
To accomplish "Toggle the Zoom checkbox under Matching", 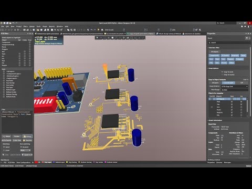I will coord(4,150).
